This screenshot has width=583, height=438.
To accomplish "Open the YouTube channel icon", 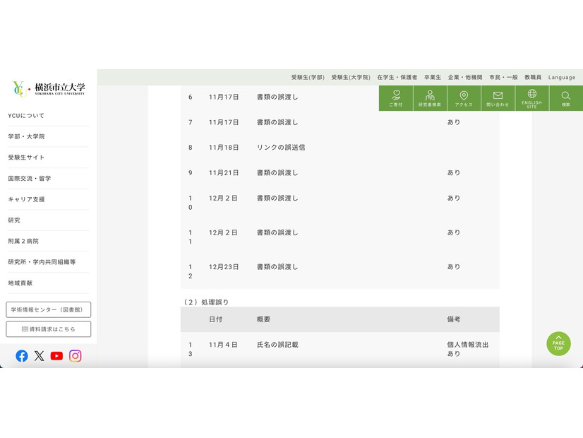I will point(57,356).
